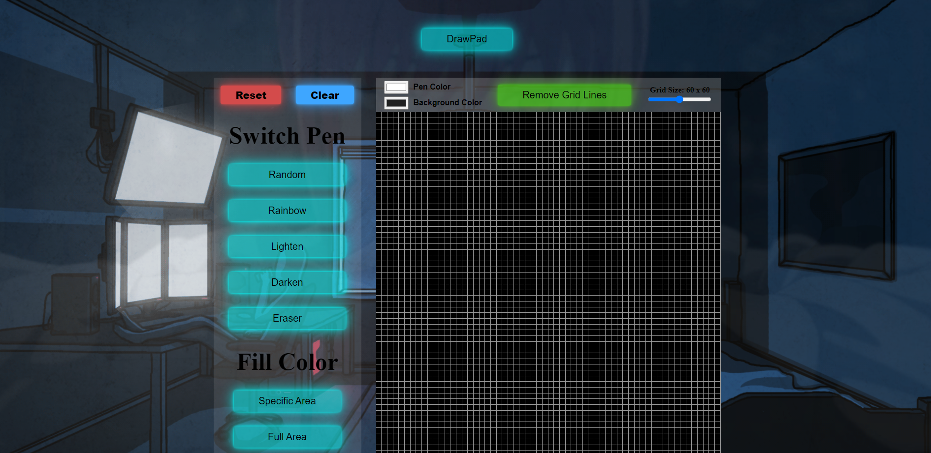Open the Background Color picker swatch

pyautogui.click(x=396, y=102)
